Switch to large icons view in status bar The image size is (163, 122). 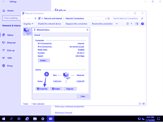pos(144,104)
